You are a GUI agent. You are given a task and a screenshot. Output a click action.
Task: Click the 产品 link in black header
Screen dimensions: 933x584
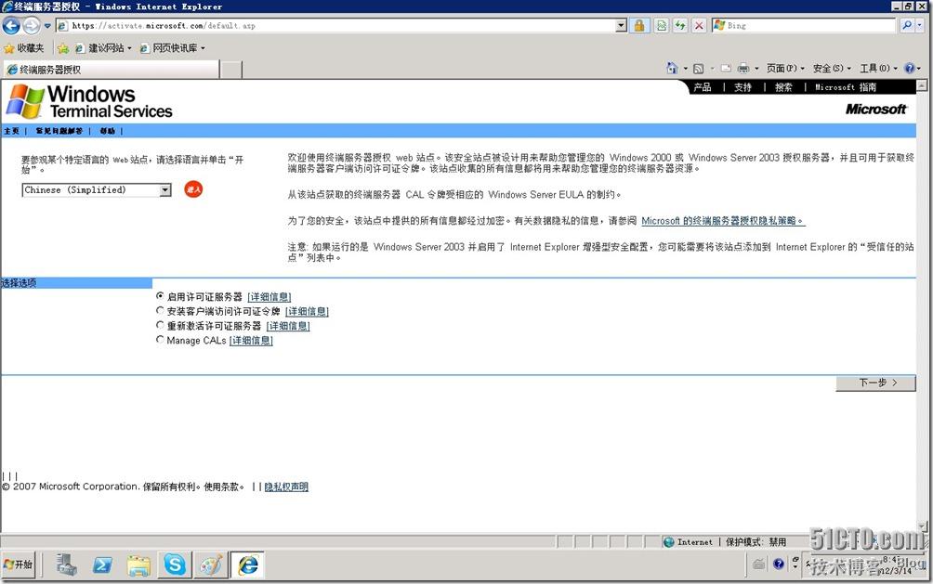703,87
